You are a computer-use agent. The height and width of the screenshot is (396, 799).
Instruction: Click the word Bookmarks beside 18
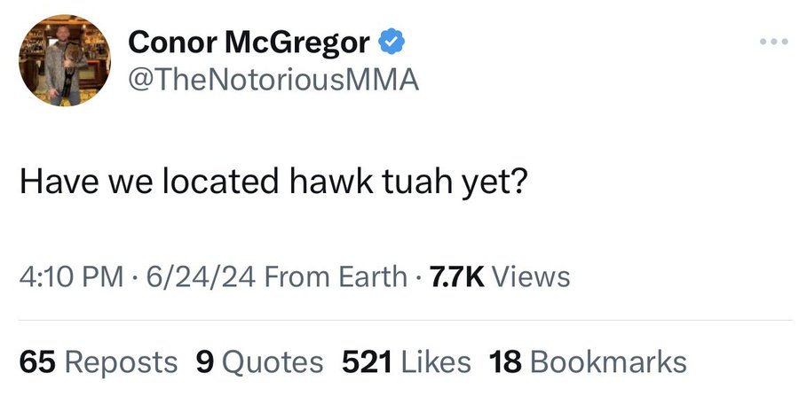coord(608,362)
